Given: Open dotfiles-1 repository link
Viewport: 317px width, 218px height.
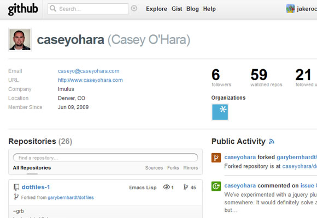Looking at the screenshot, I should [36, 187].
